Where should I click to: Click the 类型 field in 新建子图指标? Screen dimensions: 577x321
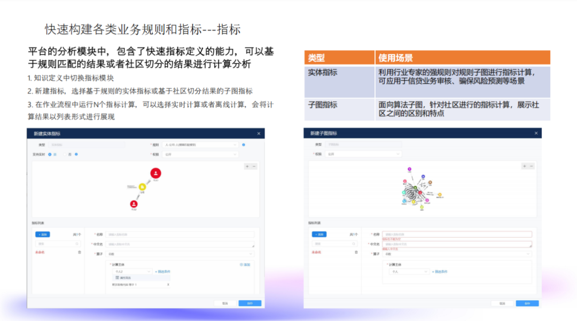tap(363, 145)
